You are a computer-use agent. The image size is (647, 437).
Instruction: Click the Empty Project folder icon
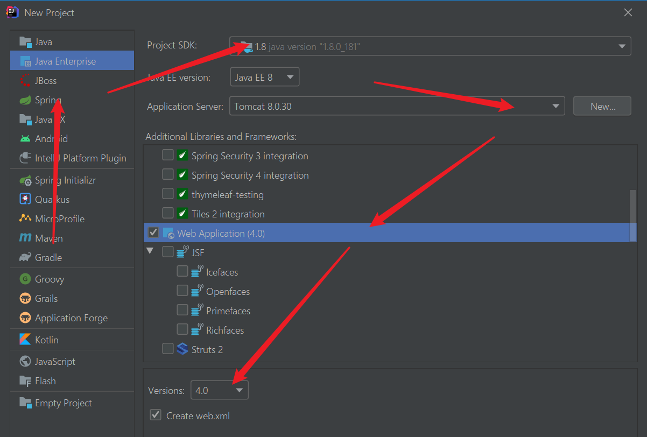(25, 403)
